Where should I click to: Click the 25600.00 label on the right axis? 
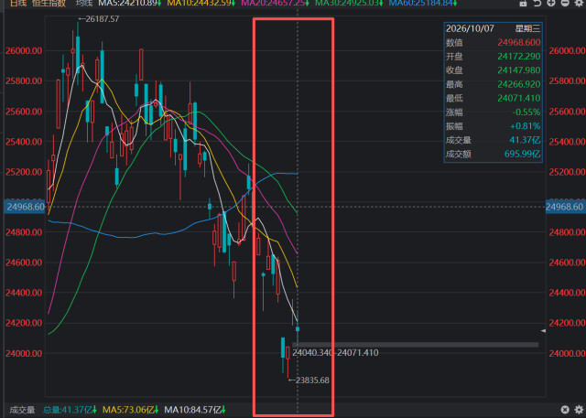click(x=567, y=112)
